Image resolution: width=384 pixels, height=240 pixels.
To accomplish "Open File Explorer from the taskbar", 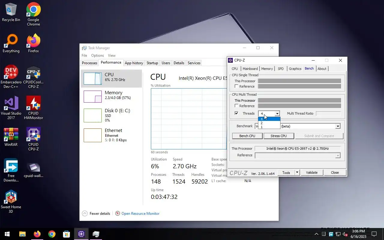I will coord(22,234).
